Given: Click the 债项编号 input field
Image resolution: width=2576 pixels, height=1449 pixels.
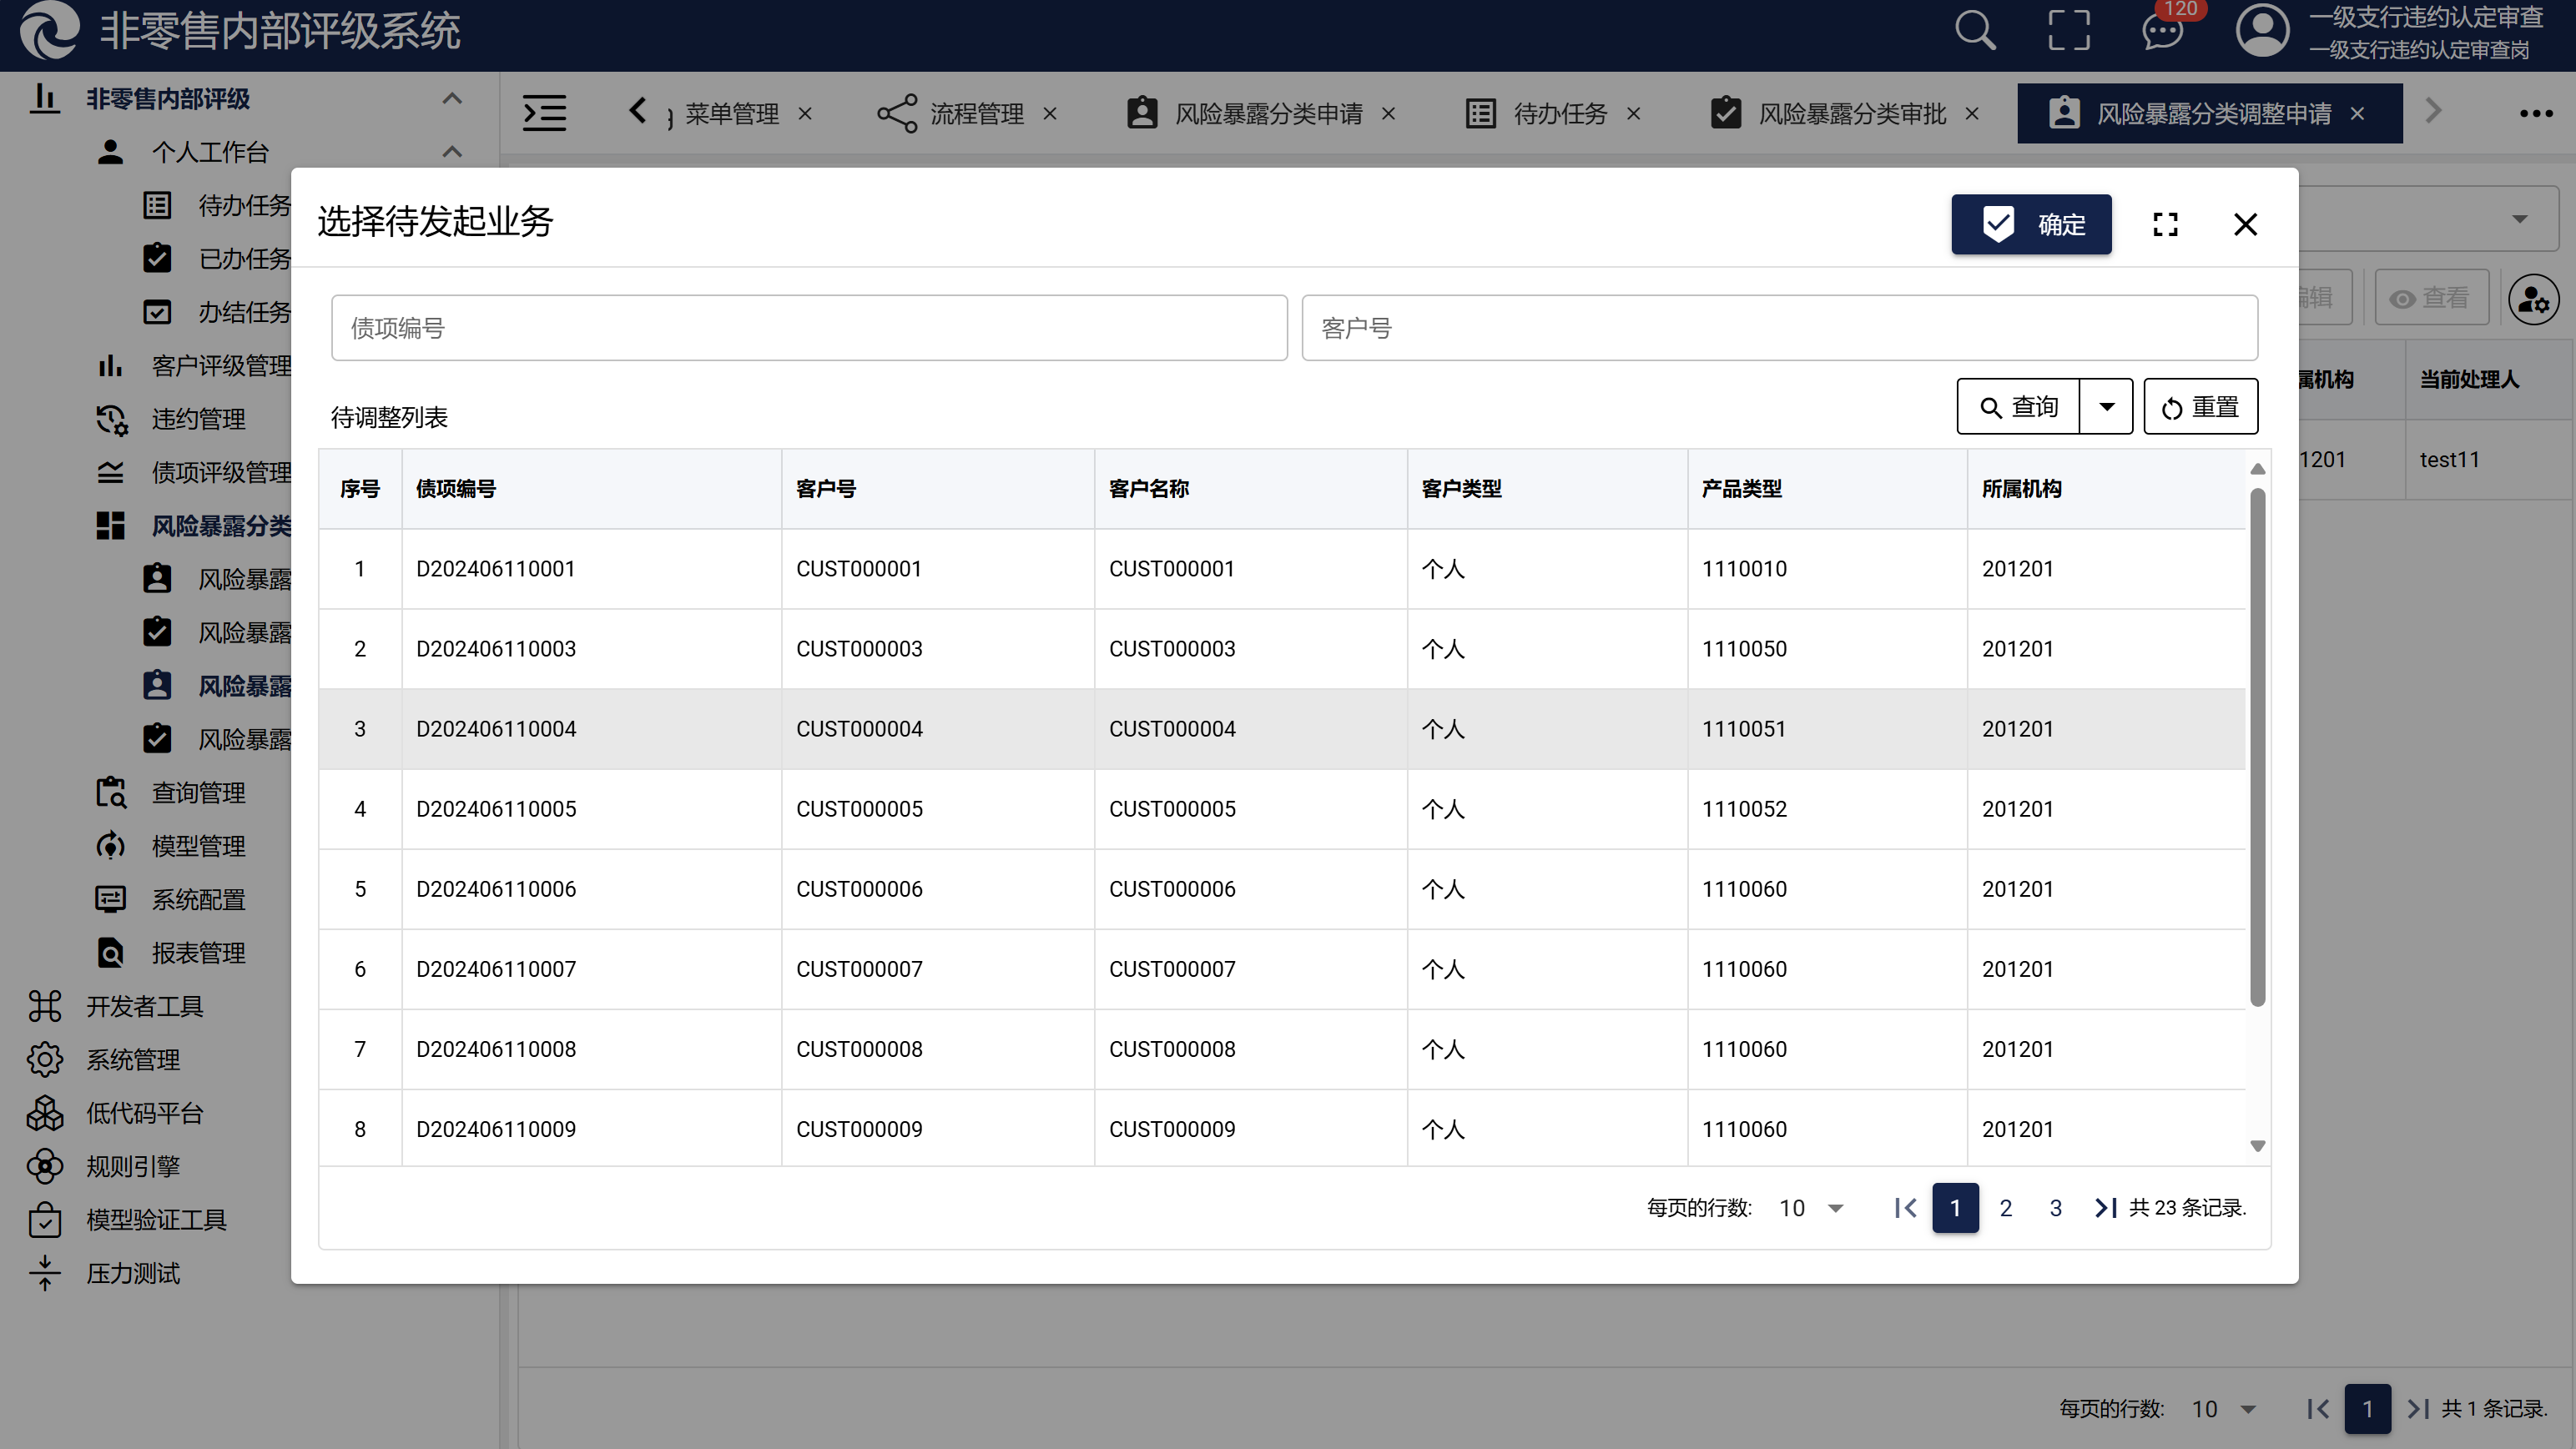Looking at the screenshot, I should click(808, 328).
